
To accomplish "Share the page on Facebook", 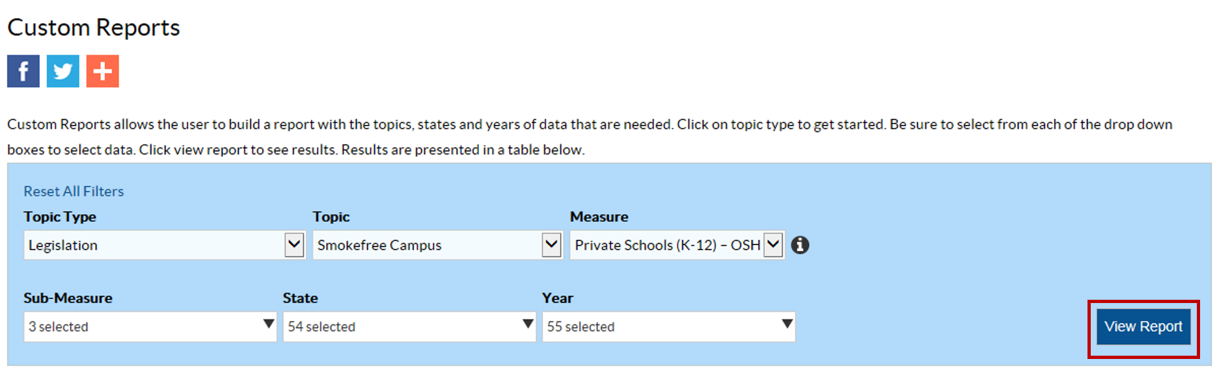I will [x=23, y=71].
